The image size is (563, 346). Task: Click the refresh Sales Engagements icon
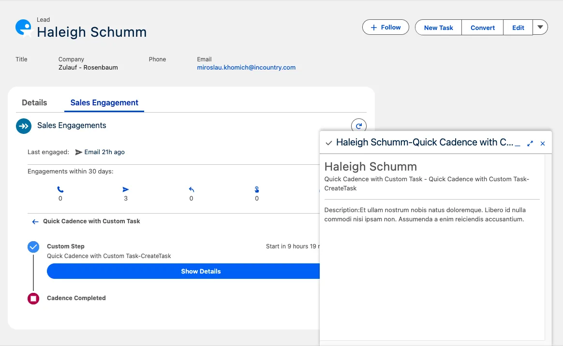[358, 126]
